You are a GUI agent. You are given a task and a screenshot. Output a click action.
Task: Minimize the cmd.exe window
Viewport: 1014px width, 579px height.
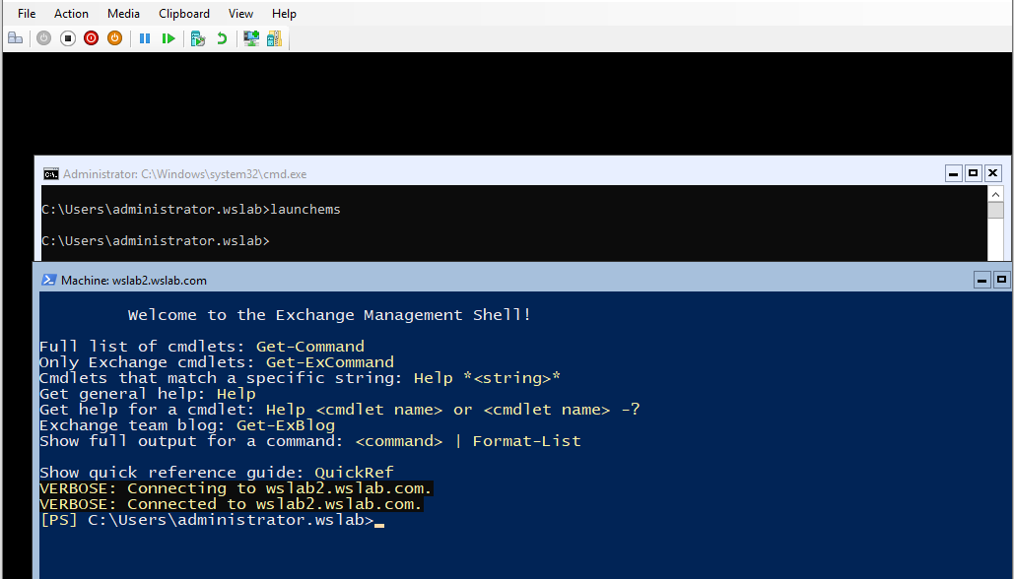click(x=953, y=173)
